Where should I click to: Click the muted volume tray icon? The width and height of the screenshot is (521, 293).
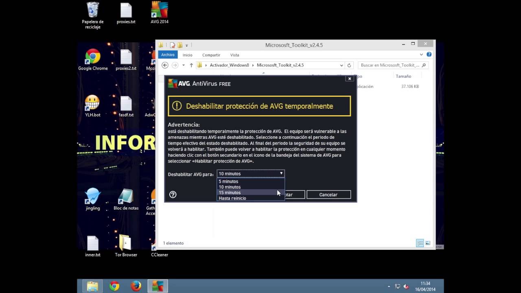[406, 286]
